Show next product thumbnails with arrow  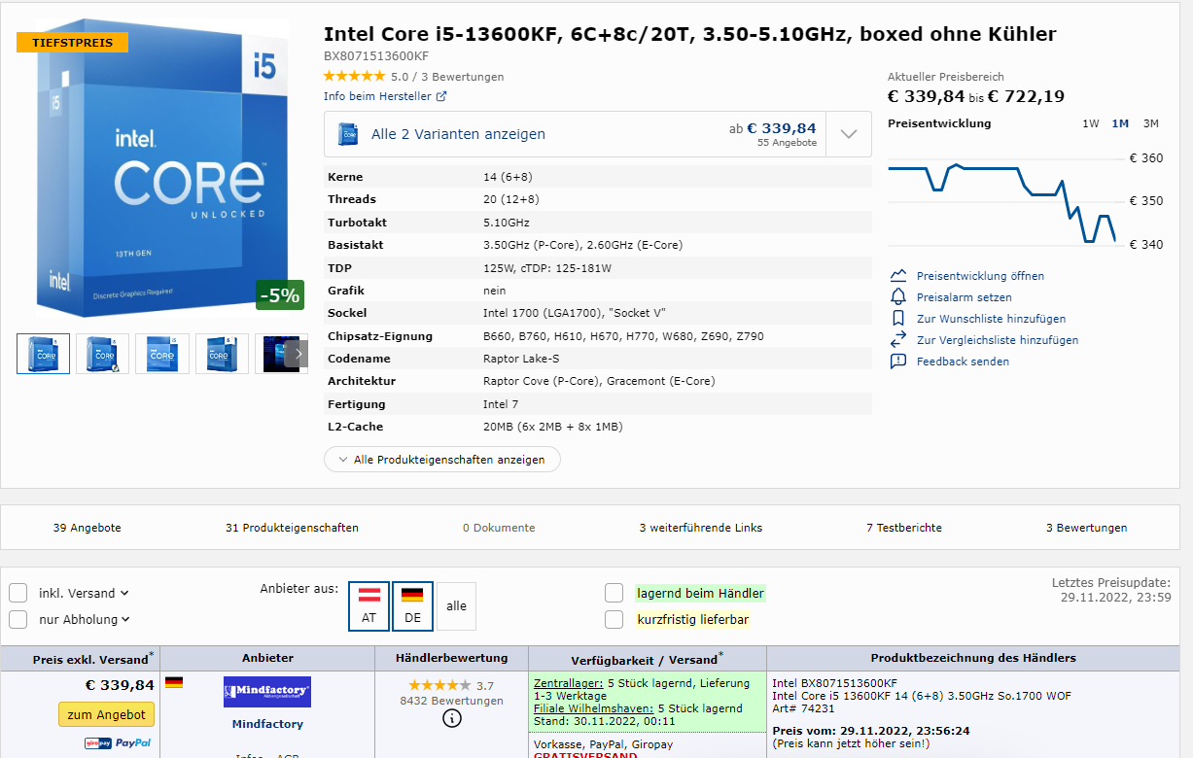[299, 354]
